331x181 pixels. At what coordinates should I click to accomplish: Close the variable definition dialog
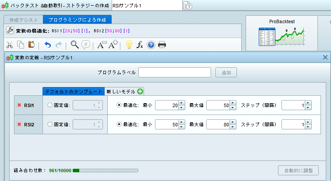pos(325,57)
